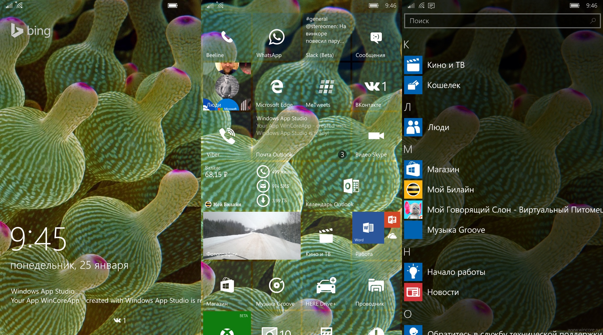This screenshot has height=335, width=603.
Task: Tap the magnifier icon in the search box
Action: 593,21
